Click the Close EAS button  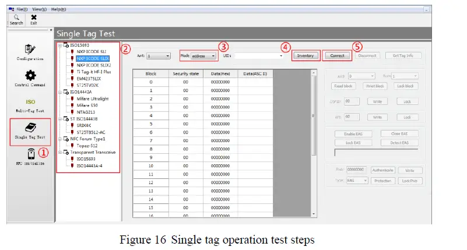point(399,134)
